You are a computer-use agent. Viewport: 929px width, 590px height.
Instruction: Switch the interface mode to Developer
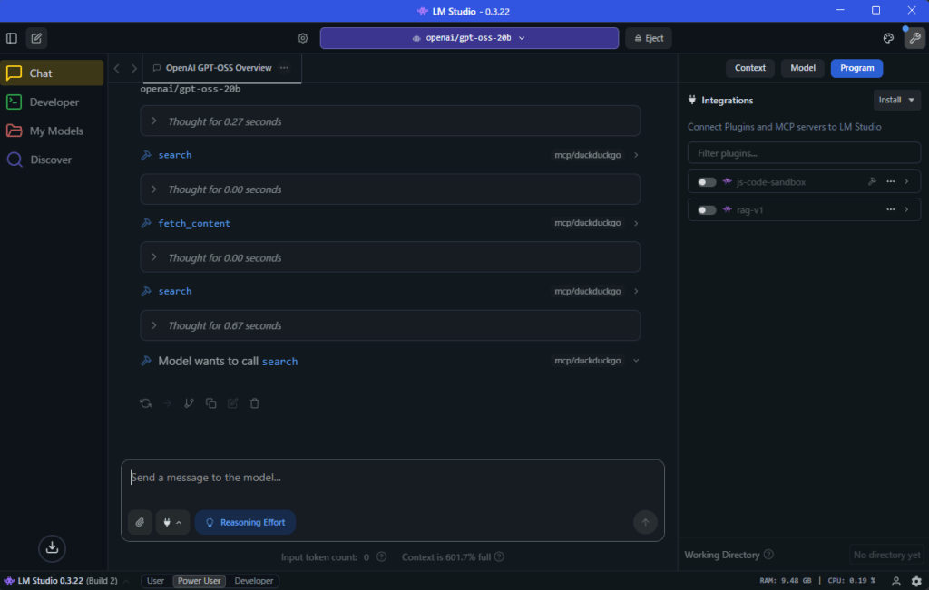(x=254, y=581)
